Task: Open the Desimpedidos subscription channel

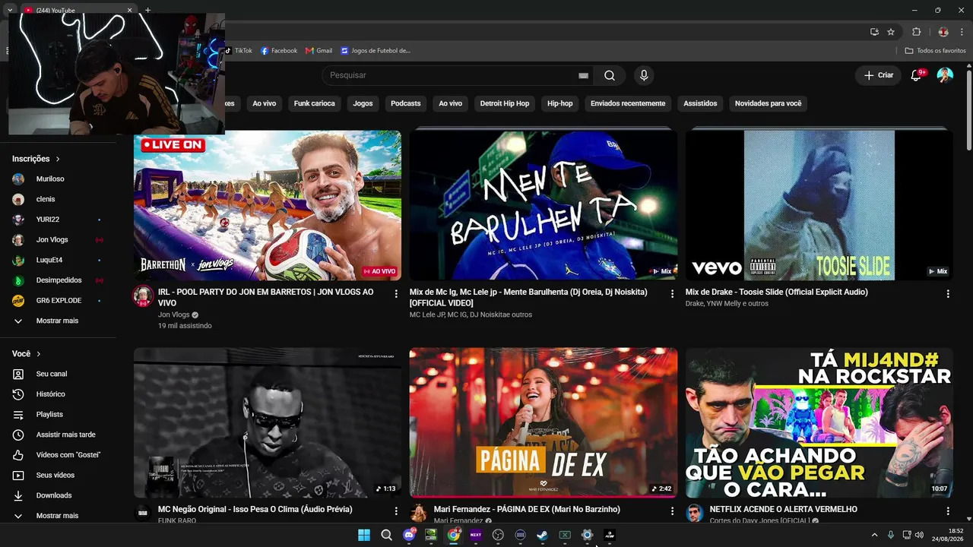Action: click(x=58, y=280)
